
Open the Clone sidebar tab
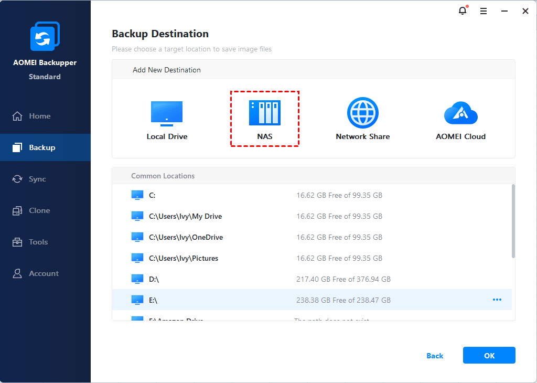click(39, 210)
